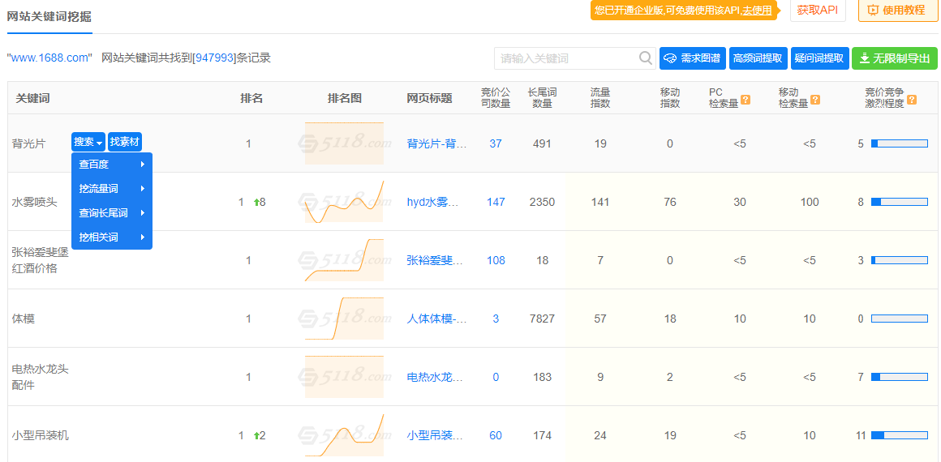Image resolution: width=941 pixels, height=462 pixels.
Task: Click ranking chart for 体模
Action: 344,318
